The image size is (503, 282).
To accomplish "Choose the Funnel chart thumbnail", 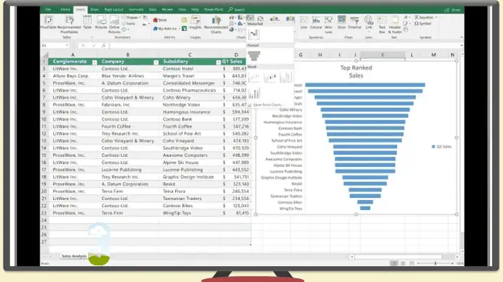I will 254,55.
